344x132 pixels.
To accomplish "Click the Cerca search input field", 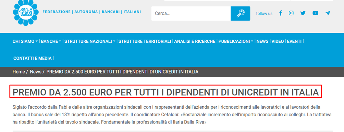I will [191, 14].
